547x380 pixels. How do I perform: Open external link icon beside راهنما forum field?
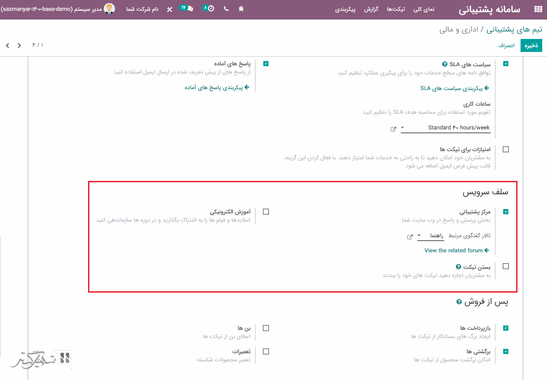pyautogui.click(x=410, y=237)
